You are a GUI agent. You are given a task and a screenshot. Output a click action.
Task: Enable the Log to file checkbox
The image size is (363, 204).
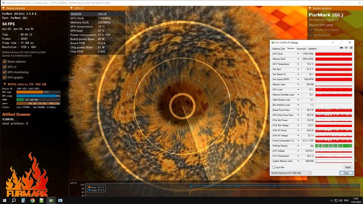pyautogui.click(x=274, y=167)
